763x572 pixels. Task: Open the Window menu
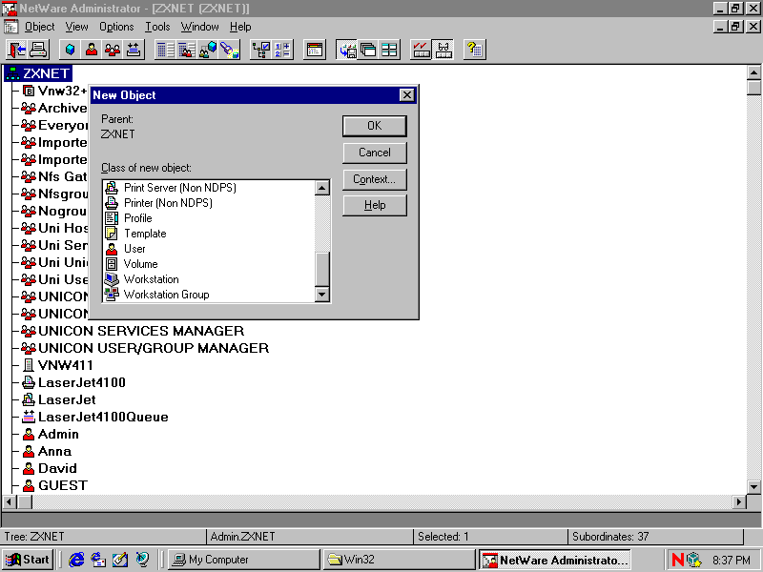tap(199, 27)
